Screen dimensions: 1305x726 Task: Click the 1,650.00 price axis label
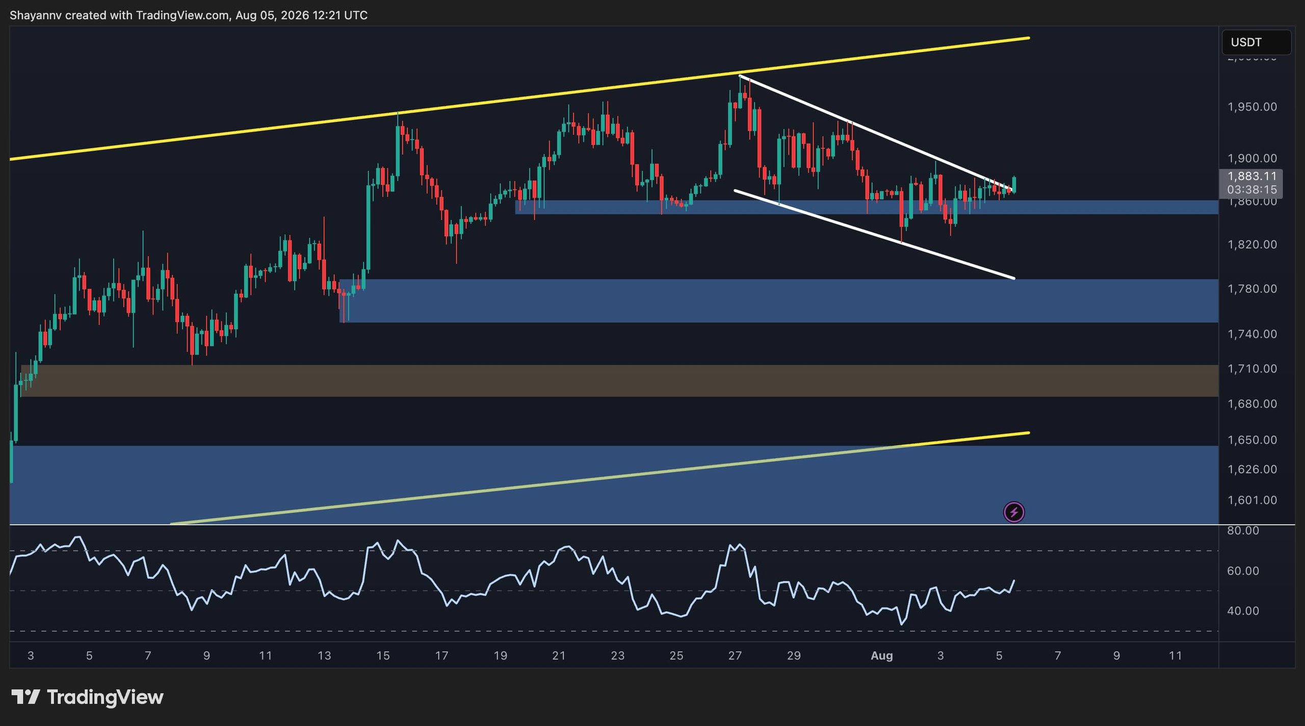(x=1252, y=439)
